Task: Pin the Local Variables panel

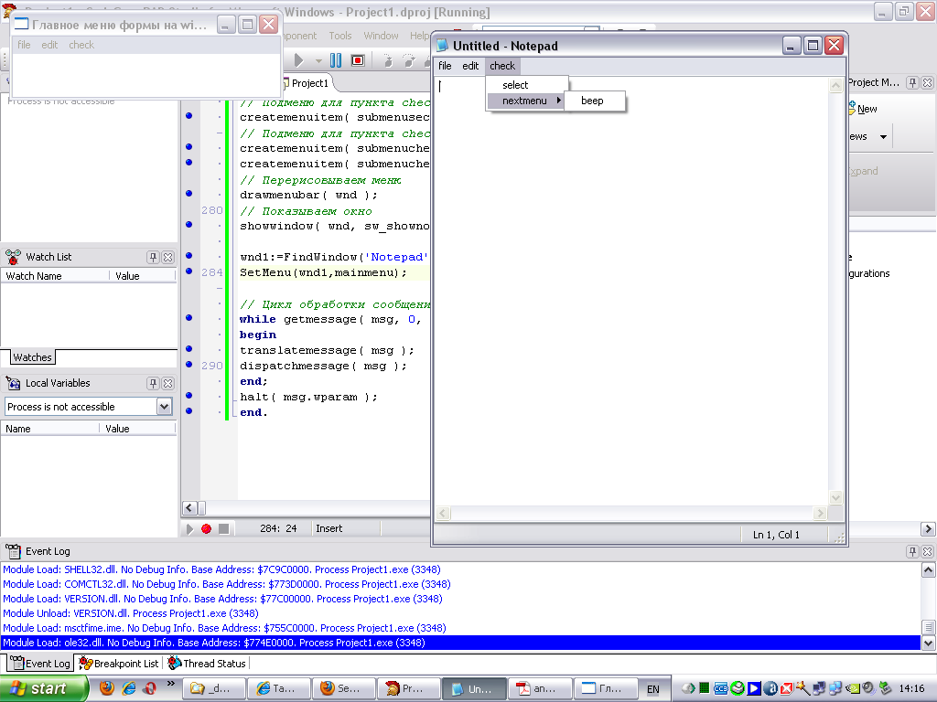Action: [x=153, y=384]
